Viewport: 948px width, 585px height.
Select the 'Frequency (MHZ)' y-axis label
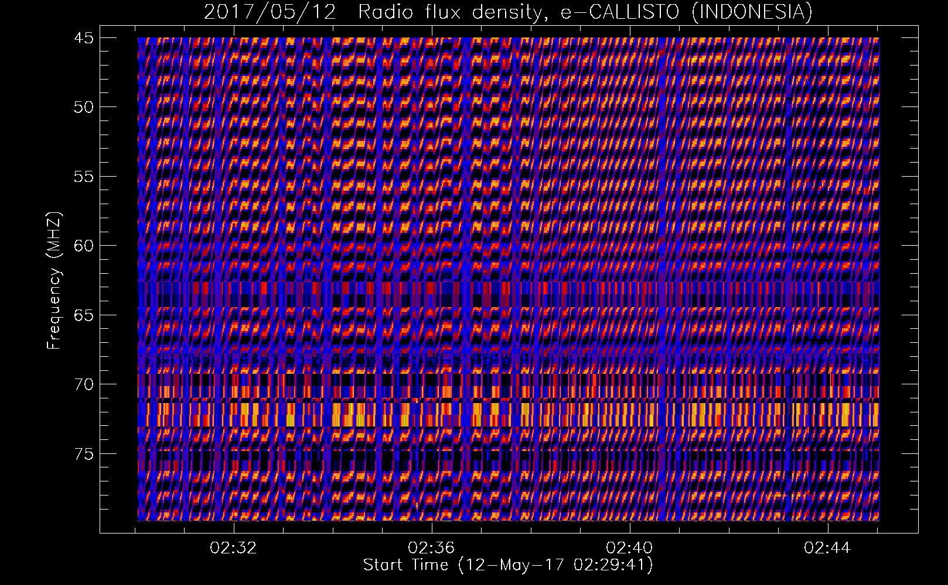[x=54, y=280]
